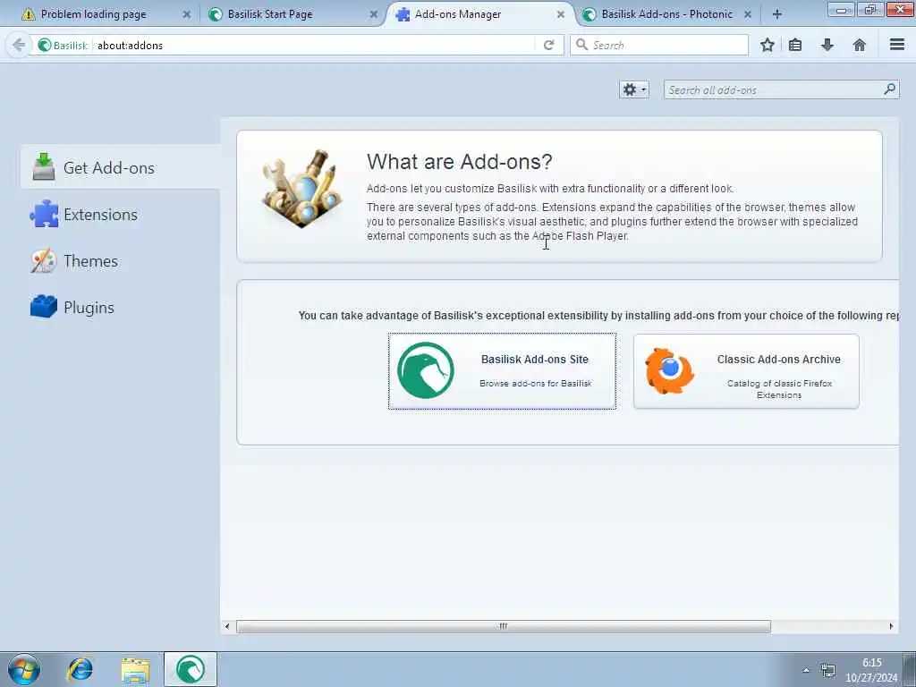Open the Downloads arrow icon
This screenshot has width=916, height=687.
[827, 45]
